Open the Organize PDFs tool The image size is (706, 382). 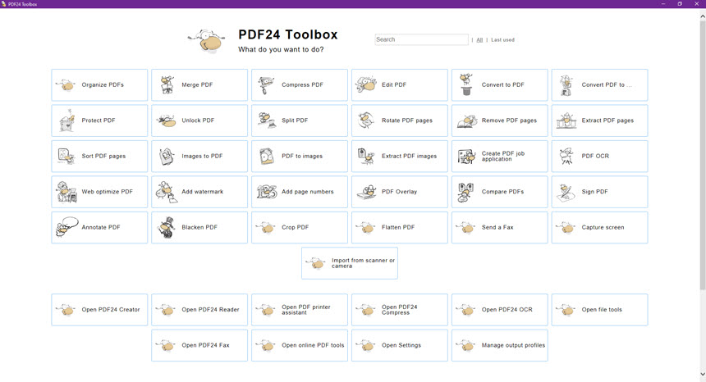(x=99, y=85)
